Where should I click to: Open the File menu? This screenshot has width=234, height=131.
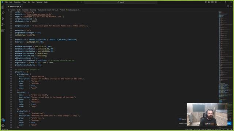tap(6, 2)
